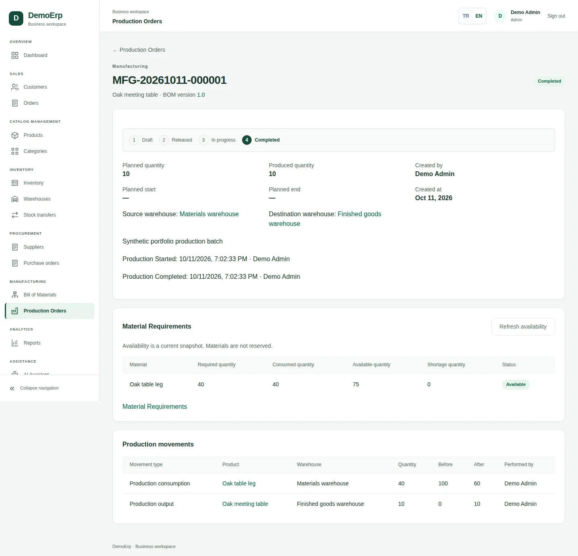The height and width of the screenshot is (556, 578).
Task: Open BOM version 1.0 link
Action: 201,95
